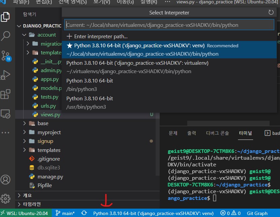This screenshot has width=280, height=217.
Task: Choose Enter interpreter path option
Action: pos(169,36)
